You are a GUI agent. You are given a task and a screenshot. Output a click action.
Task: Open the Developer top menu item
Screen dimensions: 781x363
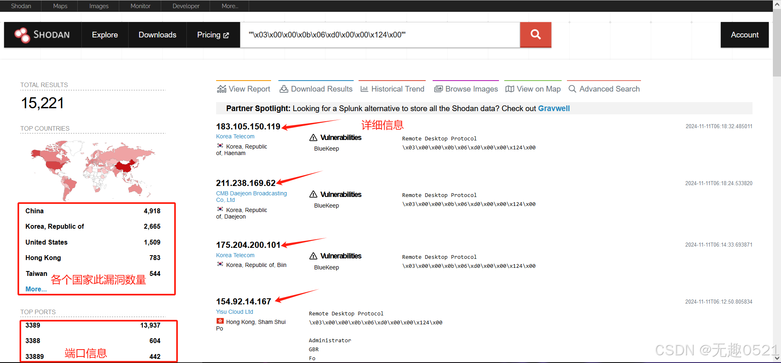[186, 6]
